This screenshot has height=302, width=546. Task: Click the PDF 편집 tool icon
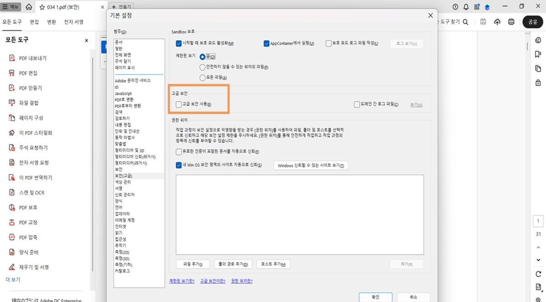click(x=12, y=73)
